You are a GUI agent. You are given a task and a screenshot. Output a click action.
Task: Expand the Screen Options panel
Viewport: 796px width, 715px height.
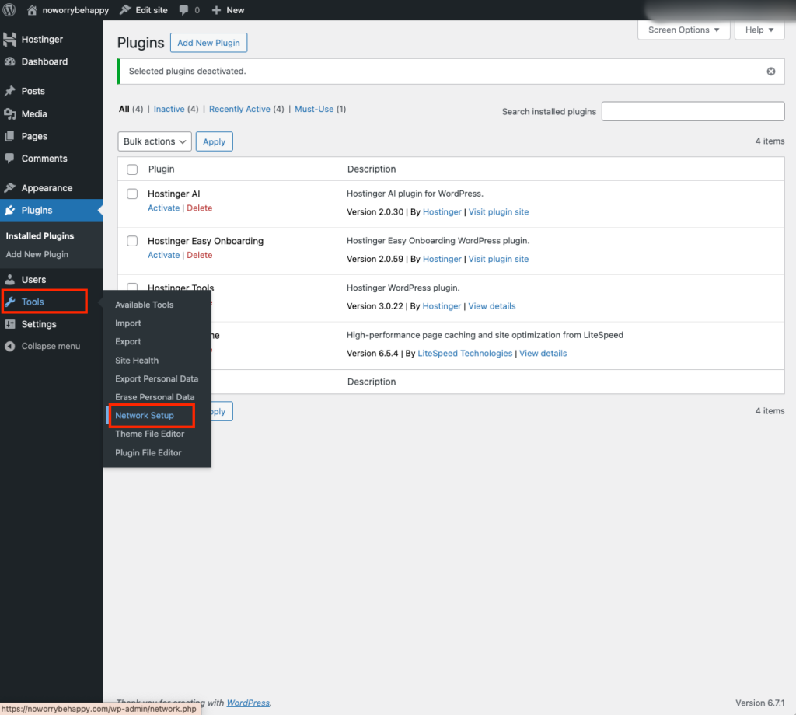tap(683, 30)
